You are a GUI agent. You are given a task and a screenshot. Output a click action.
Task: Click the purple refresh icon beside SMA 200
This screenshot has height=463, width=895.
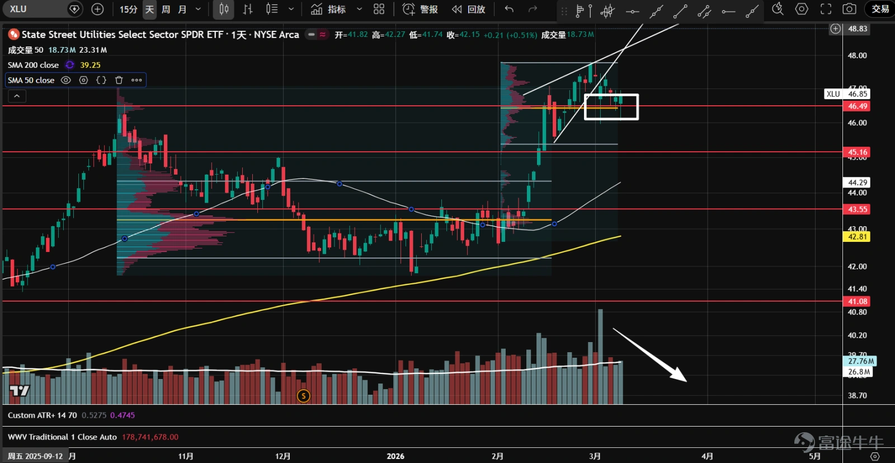[x=70, y=65]
